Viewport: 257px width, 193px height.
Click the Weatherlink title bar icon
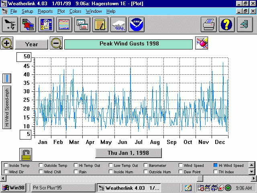(x=4, y=4)
